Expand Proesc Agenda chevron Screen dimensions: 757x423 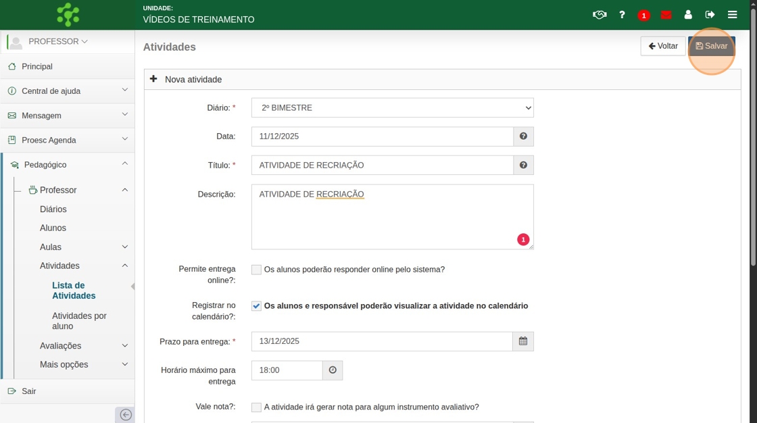pos(124,139)
